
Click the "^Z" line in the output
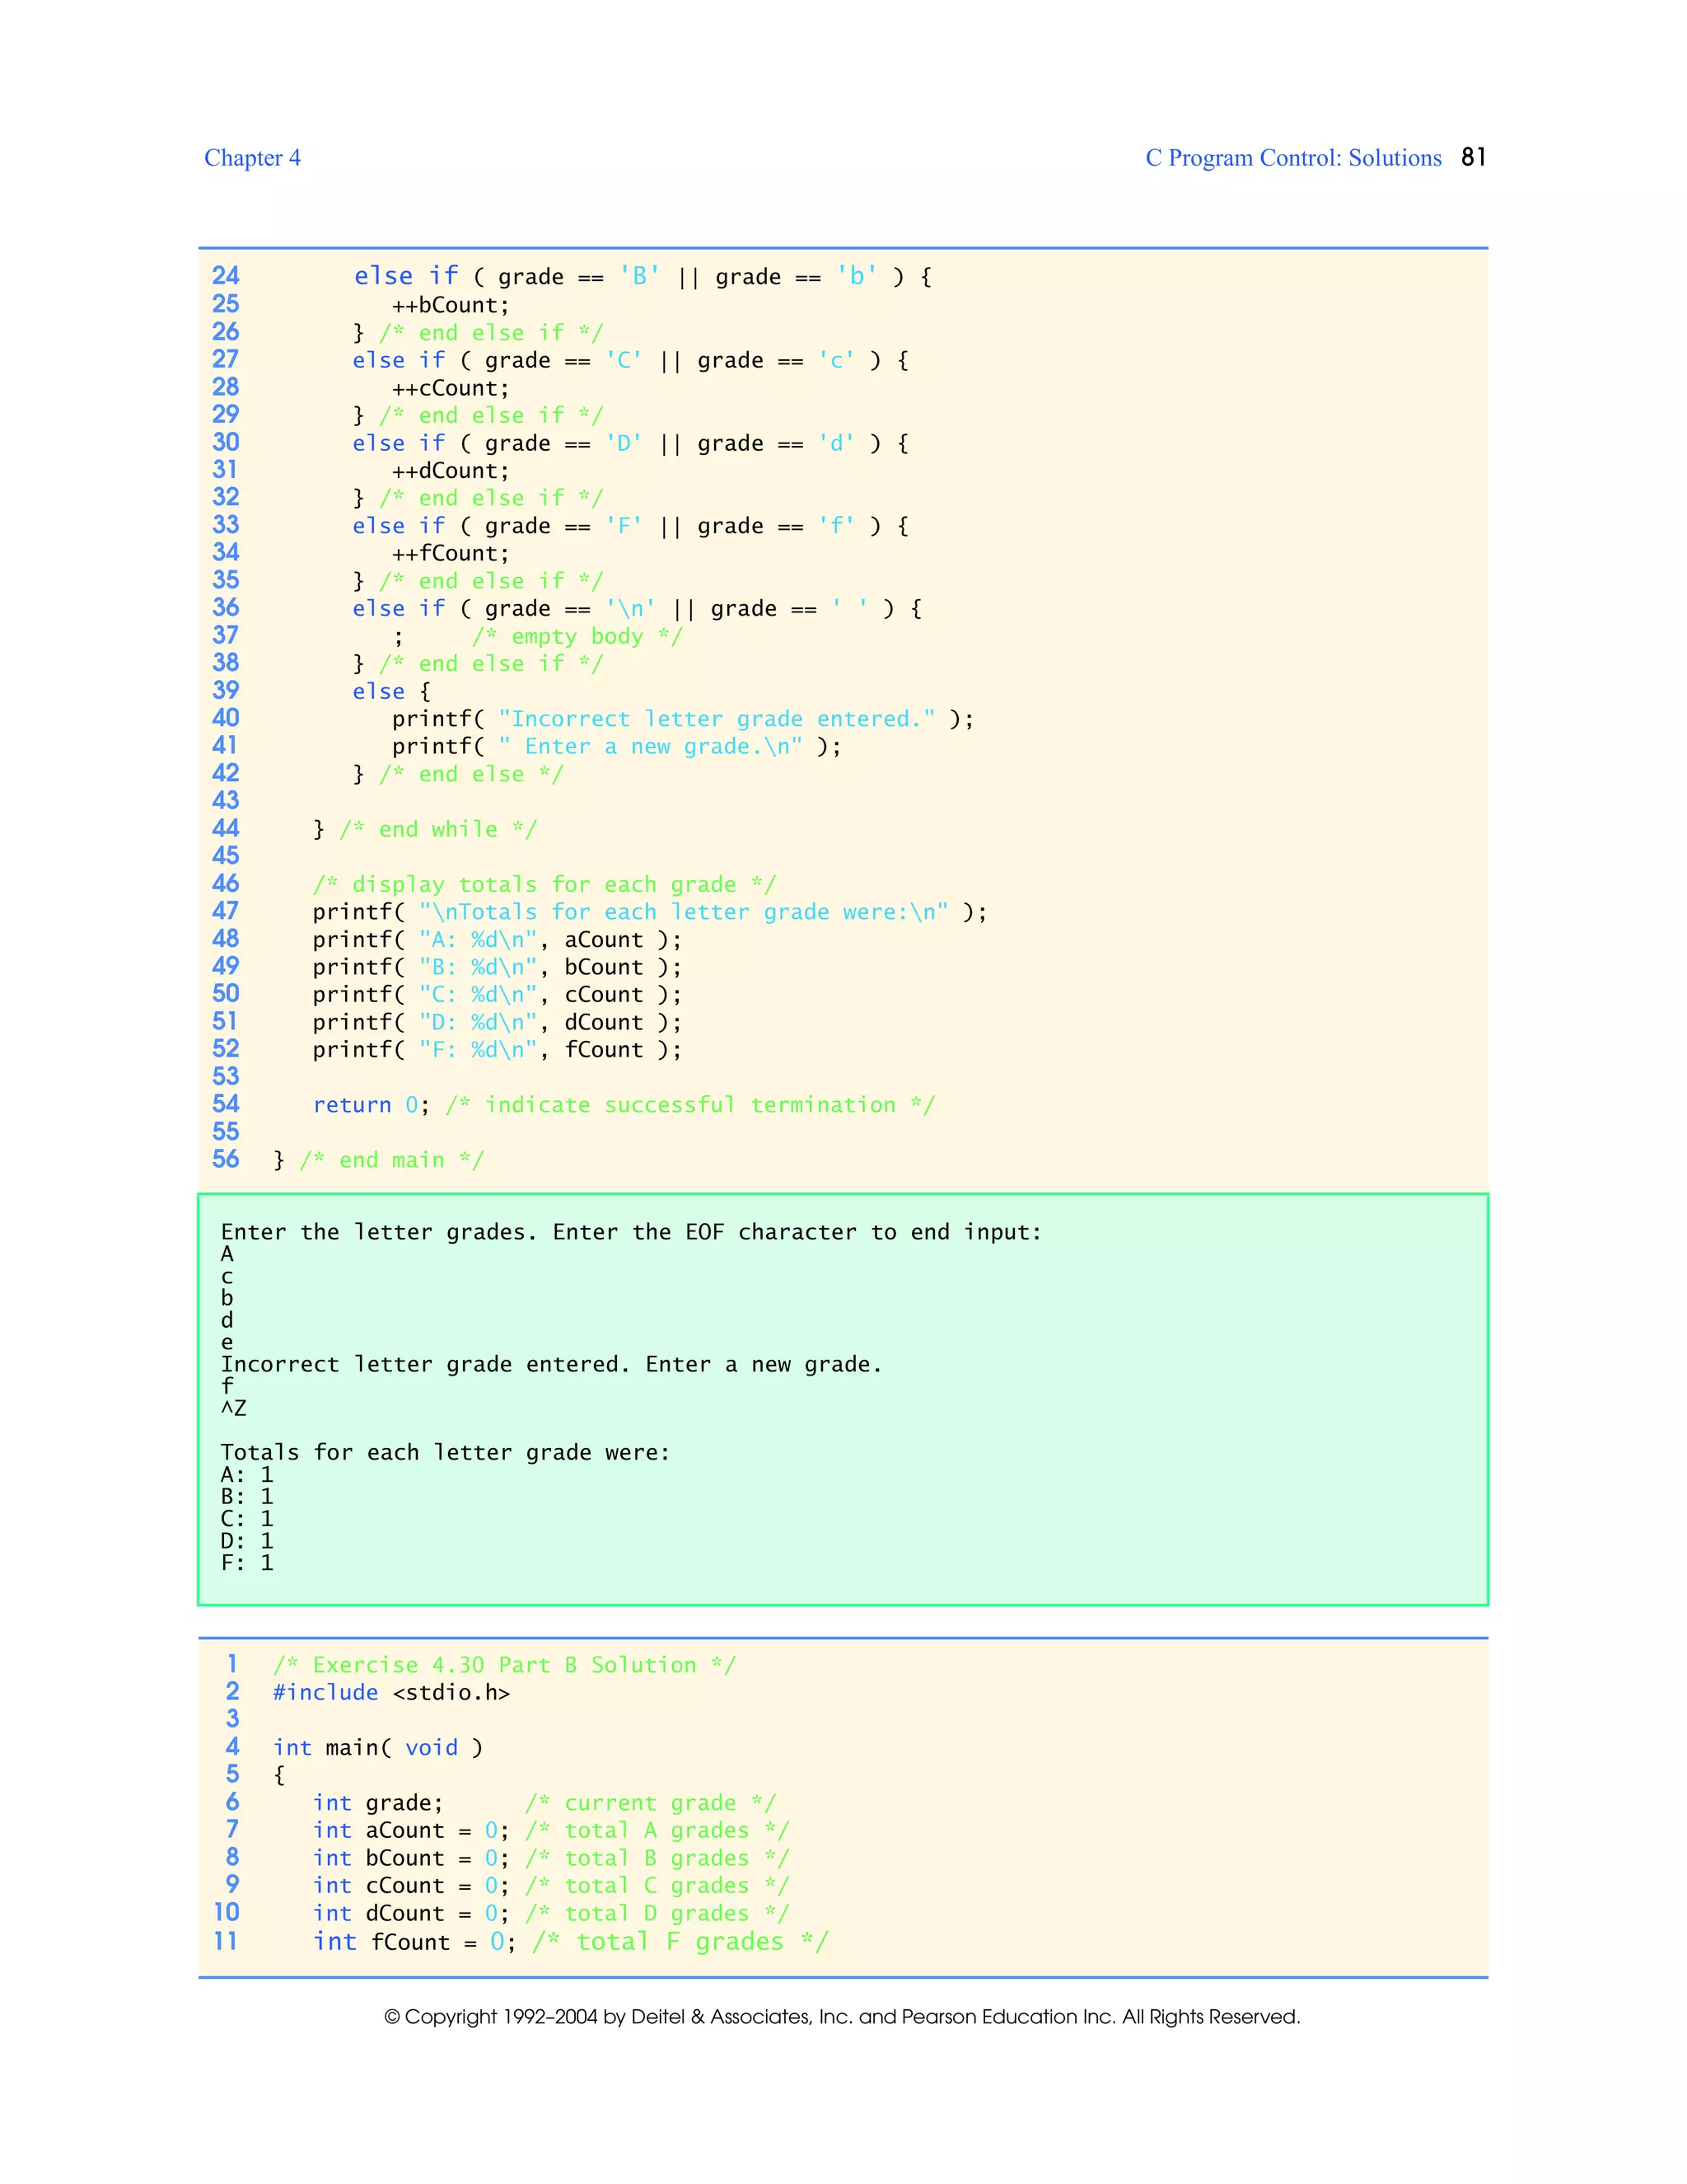click(x=234, y=1408)
